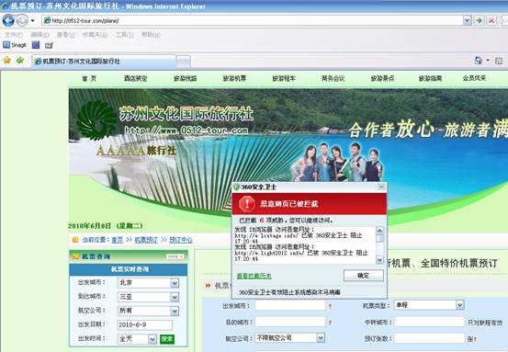Open 旅游指南 in the site navigation
The height and width of the screenshot is (352, 508).
(x=430, y=78)
